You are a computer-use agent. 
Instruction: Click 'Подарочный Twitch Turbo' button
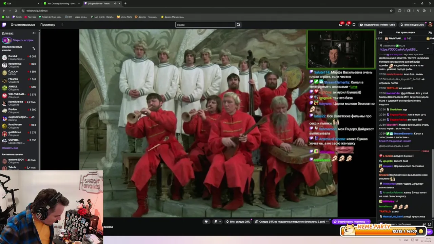[x=377, y=25]
